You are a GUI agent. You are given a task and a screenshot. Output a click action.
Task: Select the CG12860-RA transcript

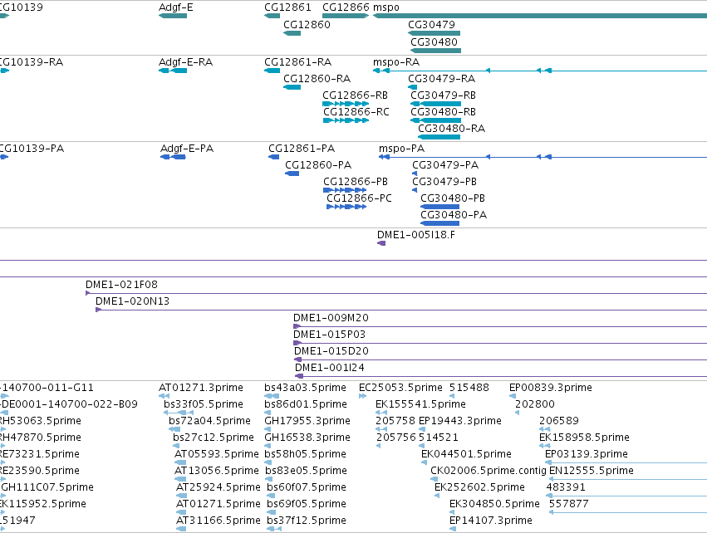pos(292,87)
